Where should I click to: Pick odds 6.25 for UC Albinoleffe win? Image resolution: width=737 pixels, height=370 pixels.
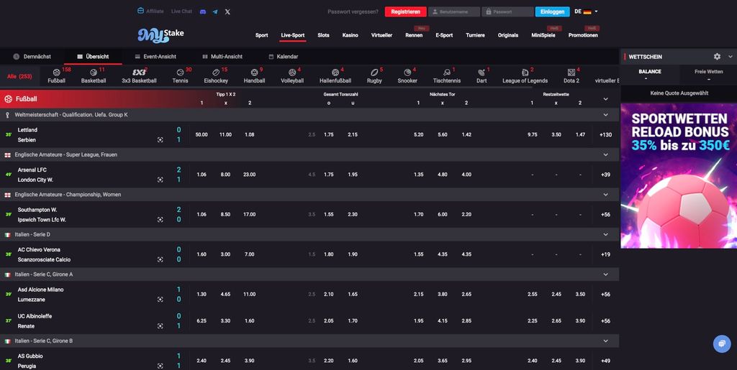click(202, 320)
